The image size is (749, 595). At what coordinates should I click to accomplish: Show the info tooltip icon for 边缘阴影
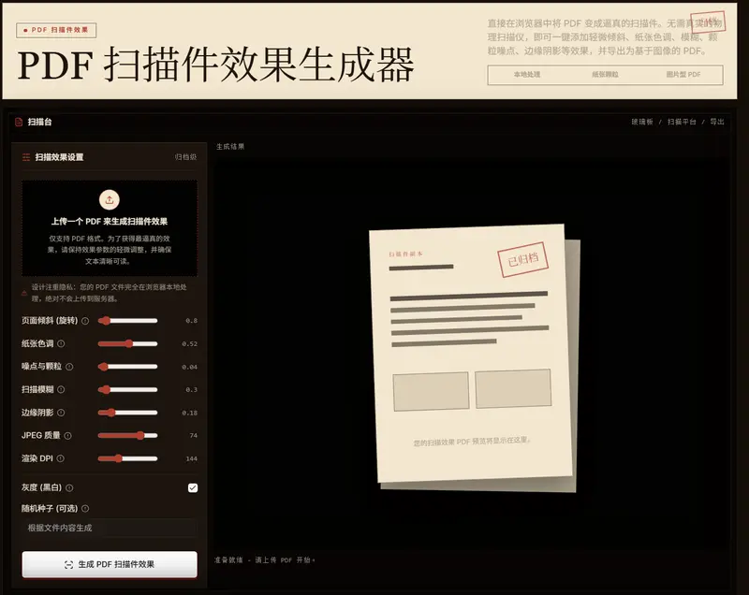click(x=61, y=413)
